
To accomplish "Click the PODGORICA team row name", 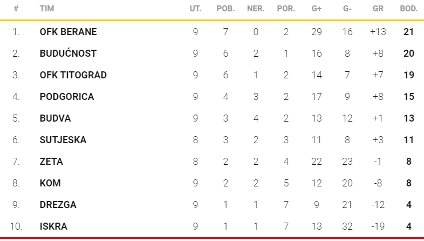I will click(67, 97).
